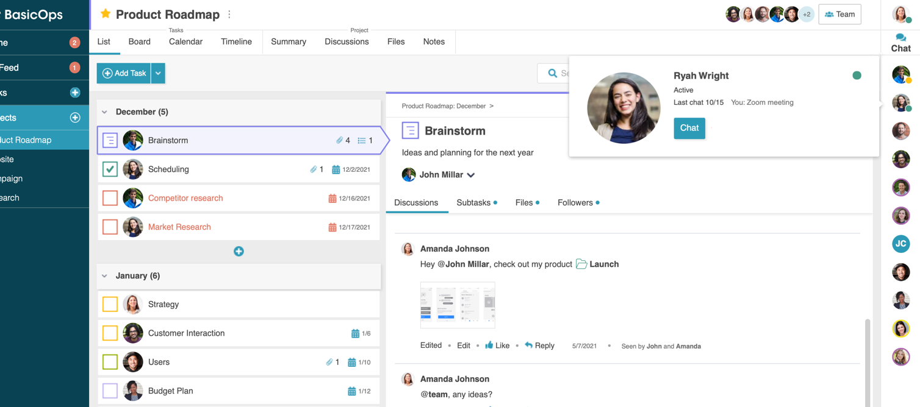This screenshot has height=407, width=920.
Task: Click the plus icon below Market Research
Action: coord(239,251)
